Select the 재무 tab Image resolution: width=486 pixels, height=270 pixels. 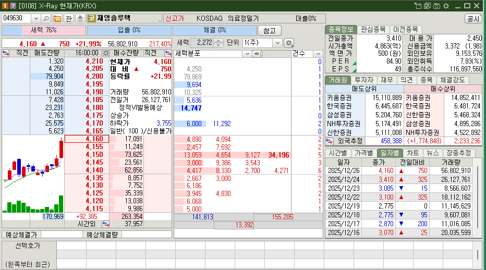click(387, 80)
